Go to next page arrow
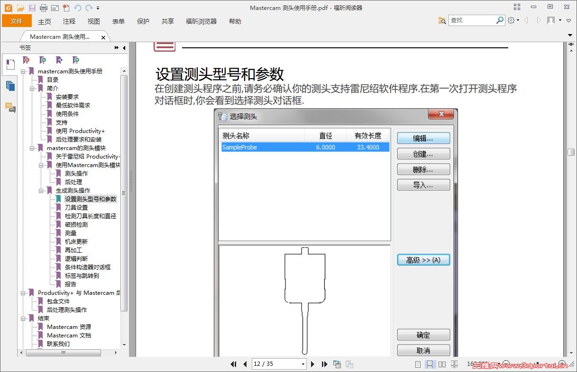Viewport: 577px width, 372px height. click(312, 364)
